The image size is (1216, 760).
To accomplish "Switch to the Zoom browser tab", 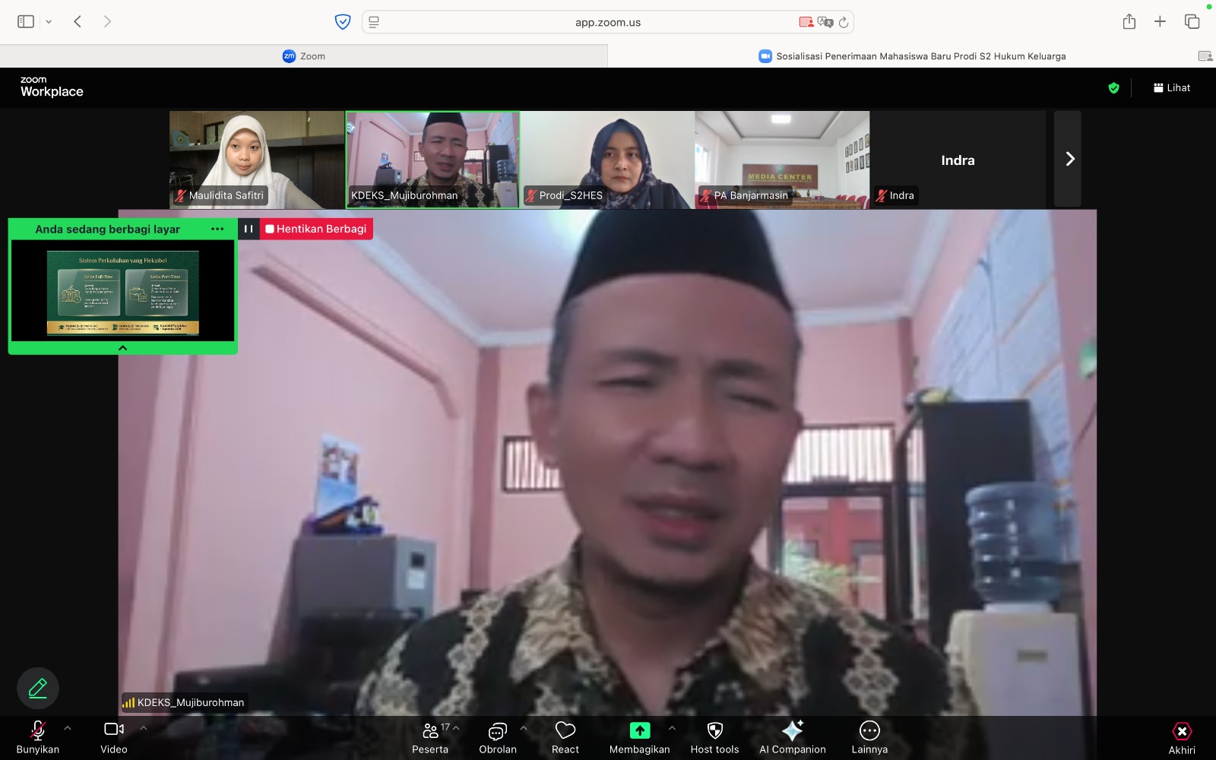I will (304, 56).
